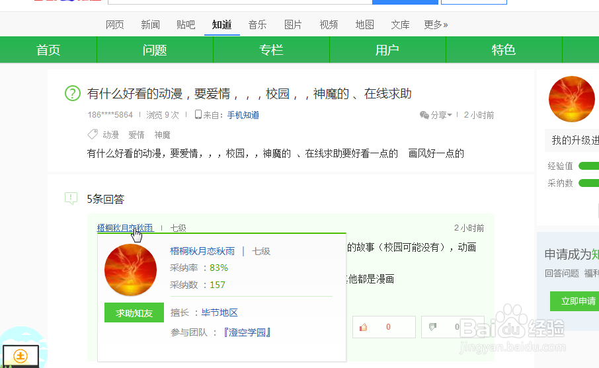599x368 pixels.
Task: Switch to the 网页 tab
Action: pyautogui.click(x=114, y=25)
